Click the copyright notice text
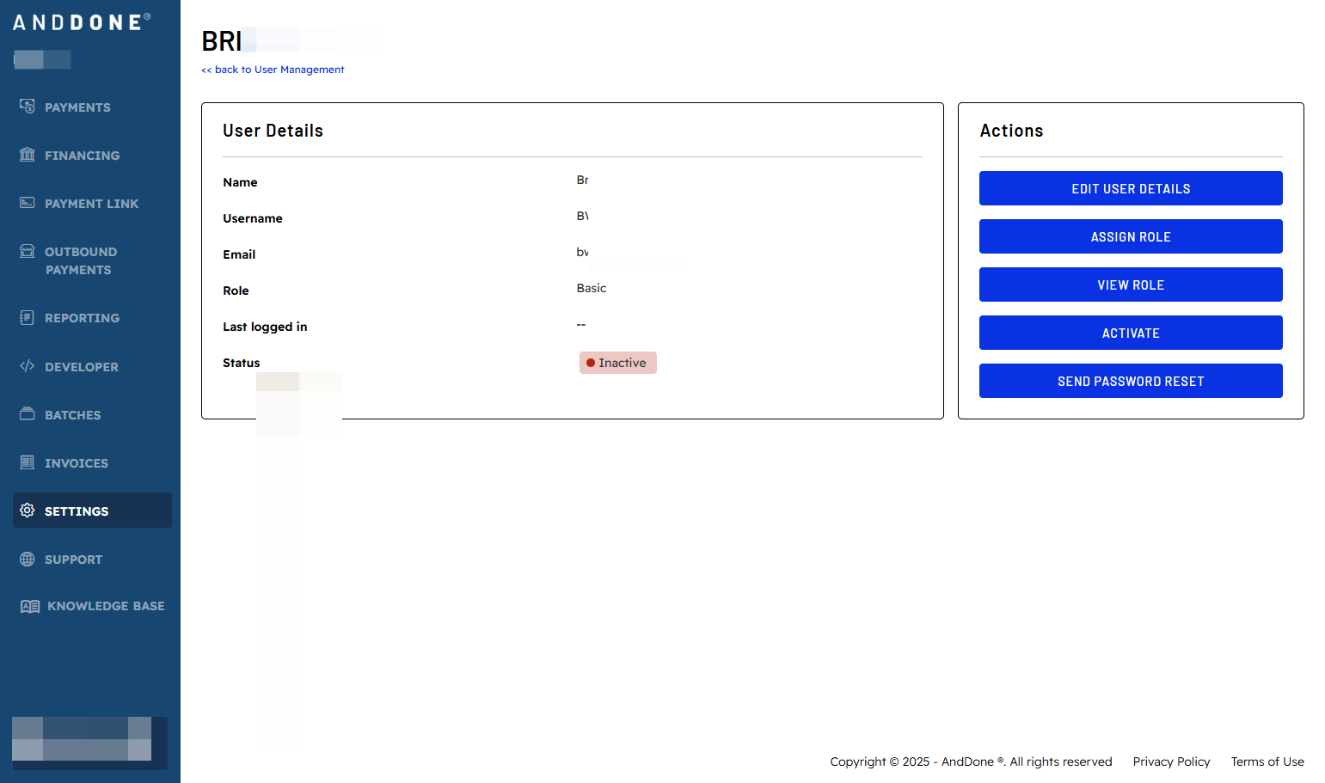This screenshot has width=1325, height=783. coord(971,762)
